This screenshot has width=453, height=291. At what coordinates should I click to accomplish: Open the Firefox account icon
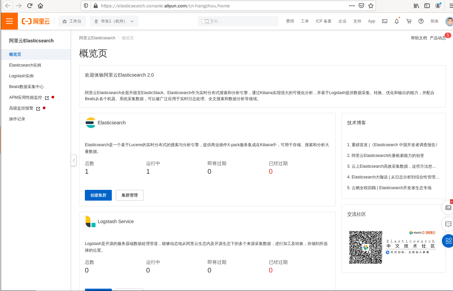click(438, 6)
